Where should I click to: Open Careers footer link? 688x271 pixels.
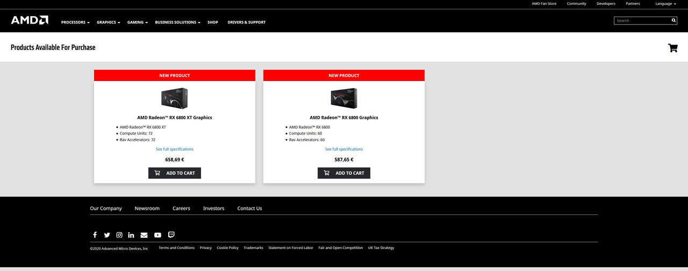[x=181, y=208]
